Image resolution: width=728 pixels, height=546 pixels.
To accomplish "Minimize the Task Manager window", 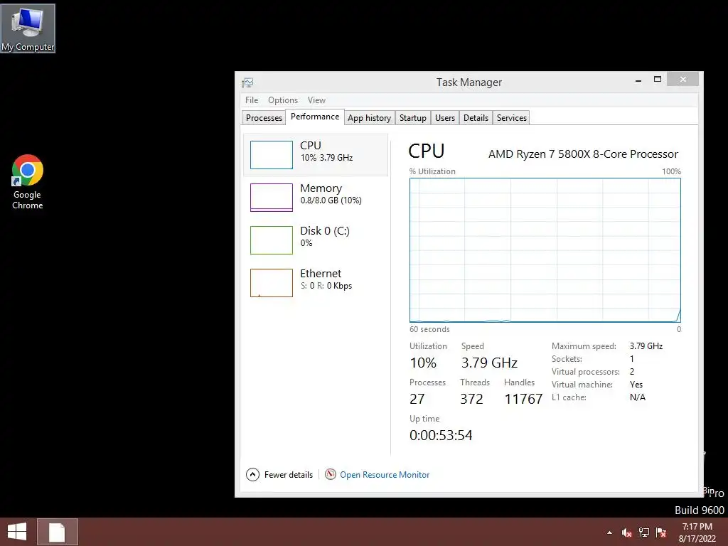I will [x=638, y=80].
